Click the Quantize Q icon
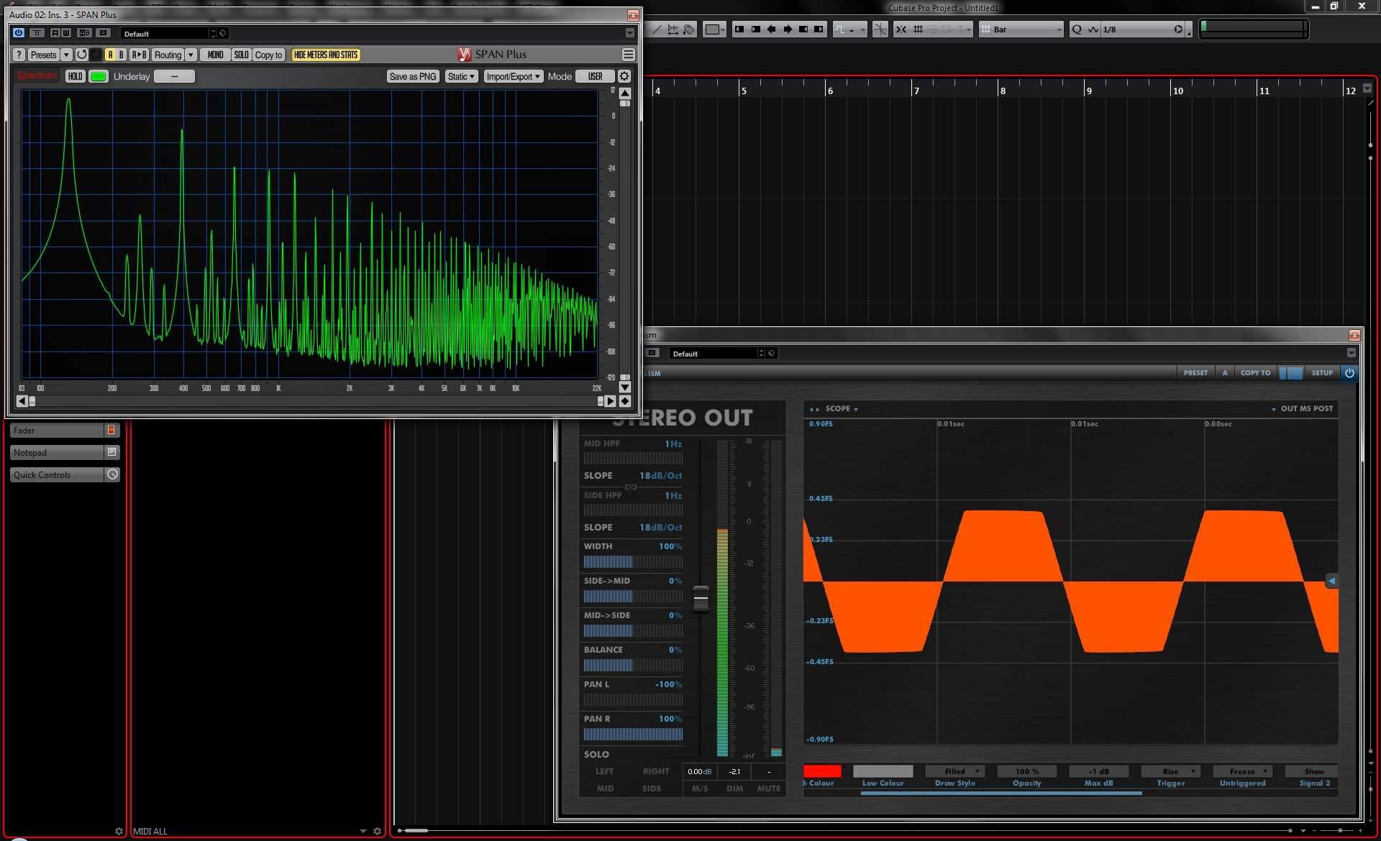 pyautogui.click(x=1077, y=29)
